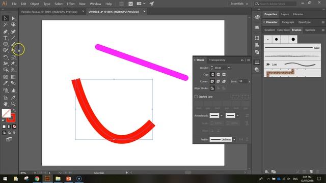Select the Puppet Warp pin tool
The width and height of the screenshot is (326, 183).
13,64
